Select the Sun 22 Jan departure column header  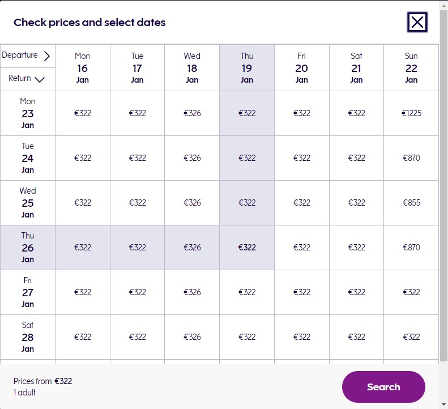click(x=411, y=68)
